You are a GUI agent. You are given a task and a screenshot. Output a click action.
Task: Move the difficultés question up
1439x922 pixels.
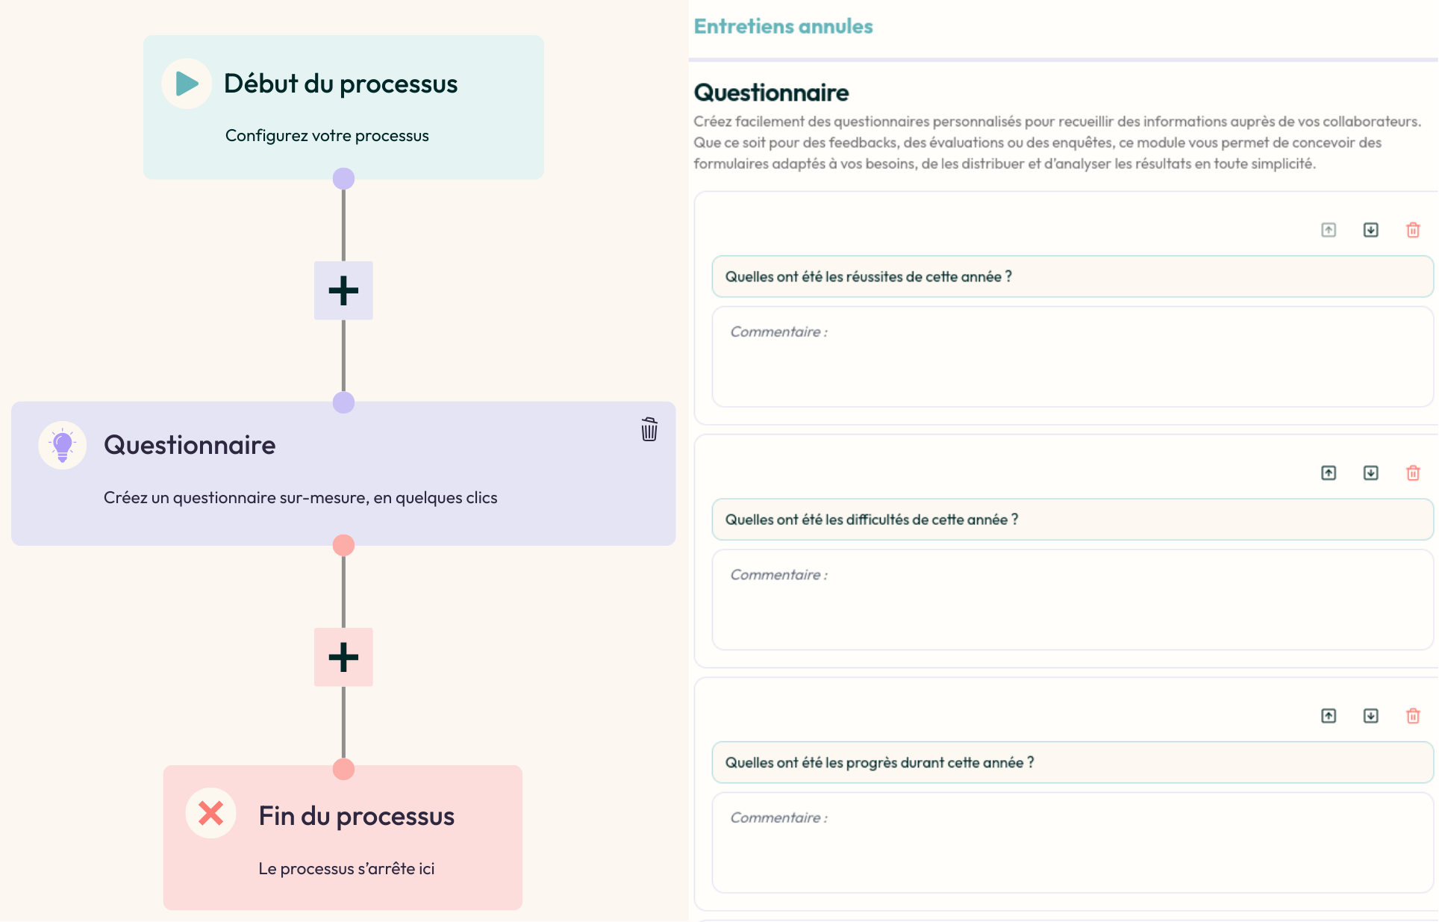[1328, 473]
